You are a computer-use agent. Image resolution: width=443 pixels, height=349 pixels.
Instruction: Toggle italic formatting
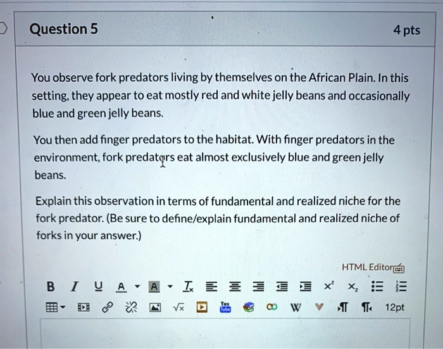74,286
